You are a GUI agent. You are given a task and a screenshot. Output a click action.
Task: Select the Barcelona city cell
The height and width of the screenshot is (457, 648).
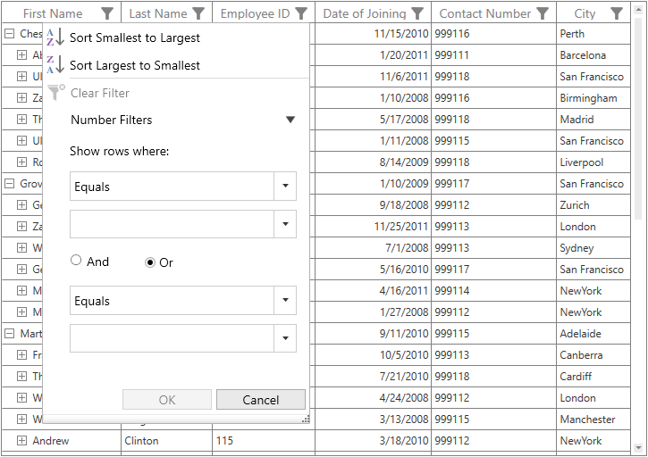593,55
